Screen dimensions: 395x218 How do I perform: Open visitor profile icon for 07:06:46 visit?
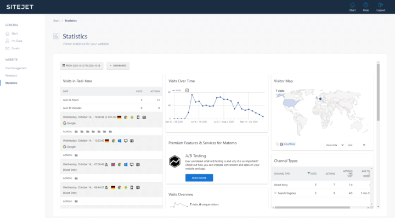pyautogui.click(x=138, y=165)
